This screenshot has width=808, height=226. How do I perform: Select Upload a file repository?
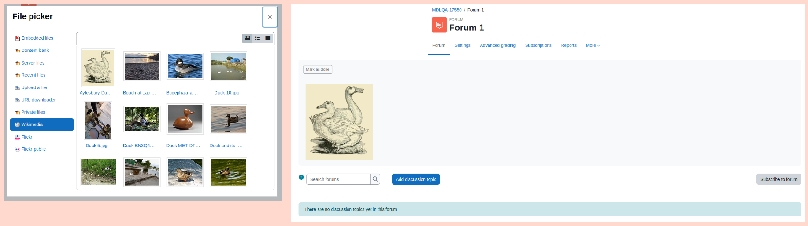pyautogui.click(x=34, y=87)
